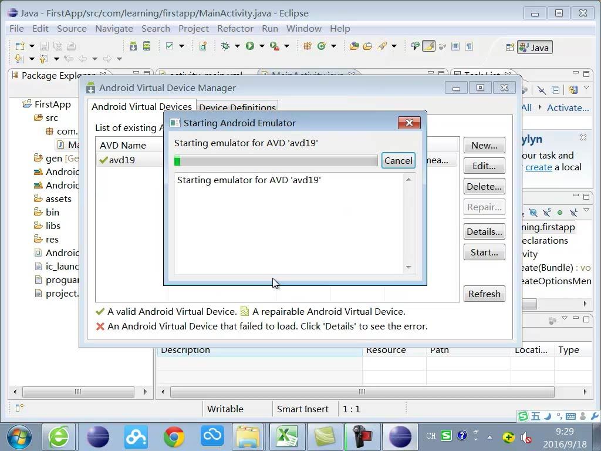Screen dimensions: 601x451
Task: Click the Synchronize Changed icon in Task List
Action: coord(573,90)
